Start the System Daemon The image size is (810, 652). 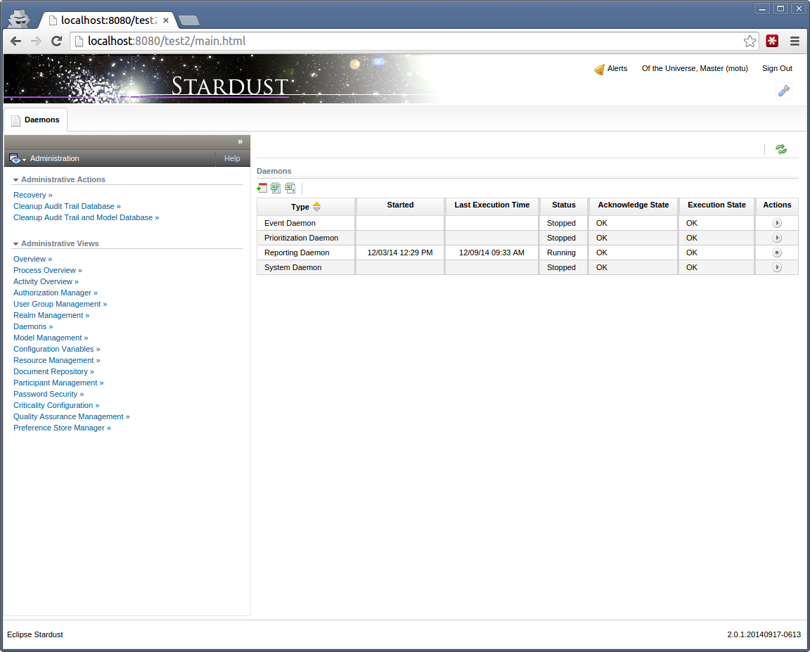[x=777, y=267]
